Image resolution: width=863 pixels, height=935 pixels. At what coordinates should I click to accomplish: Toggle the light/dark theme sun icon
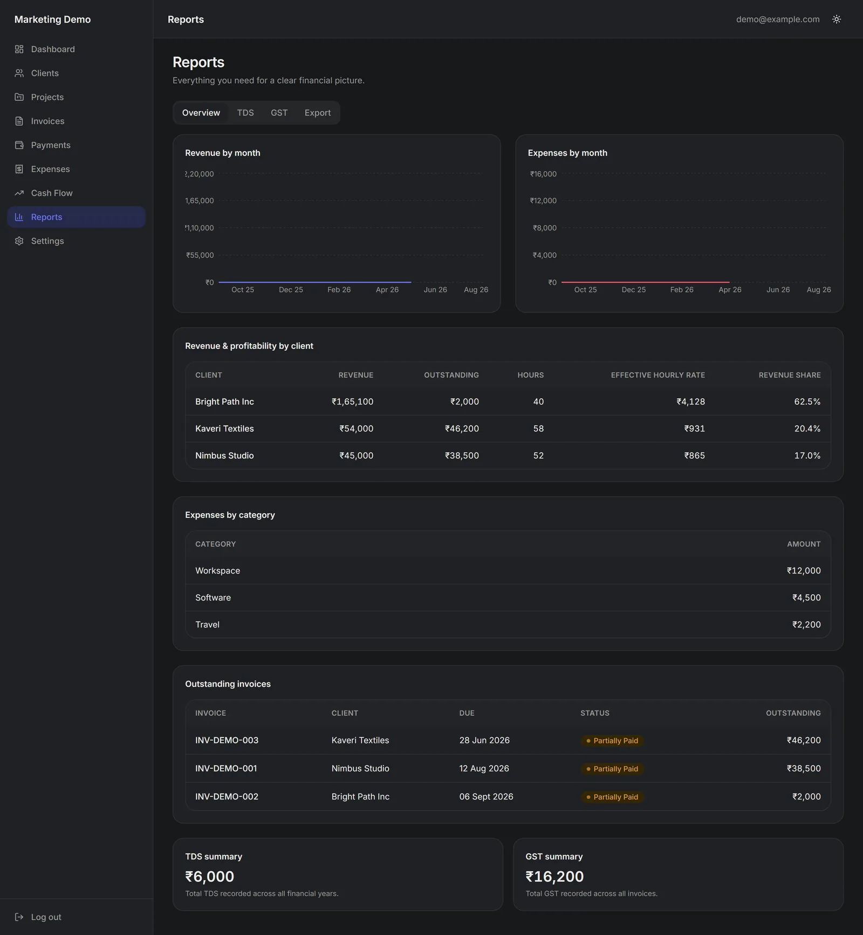coord(837,19)
